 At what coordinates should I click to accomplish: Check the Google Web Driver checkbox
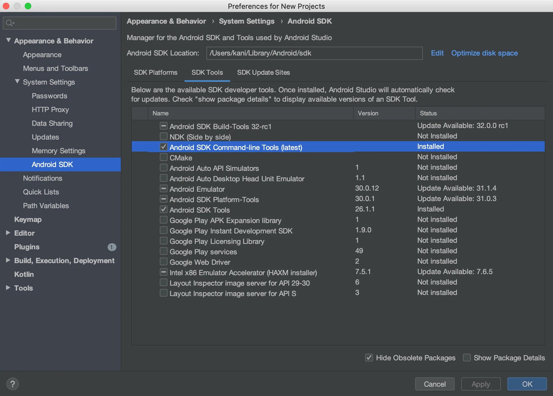pyautogui.click(x=164, y=262)
